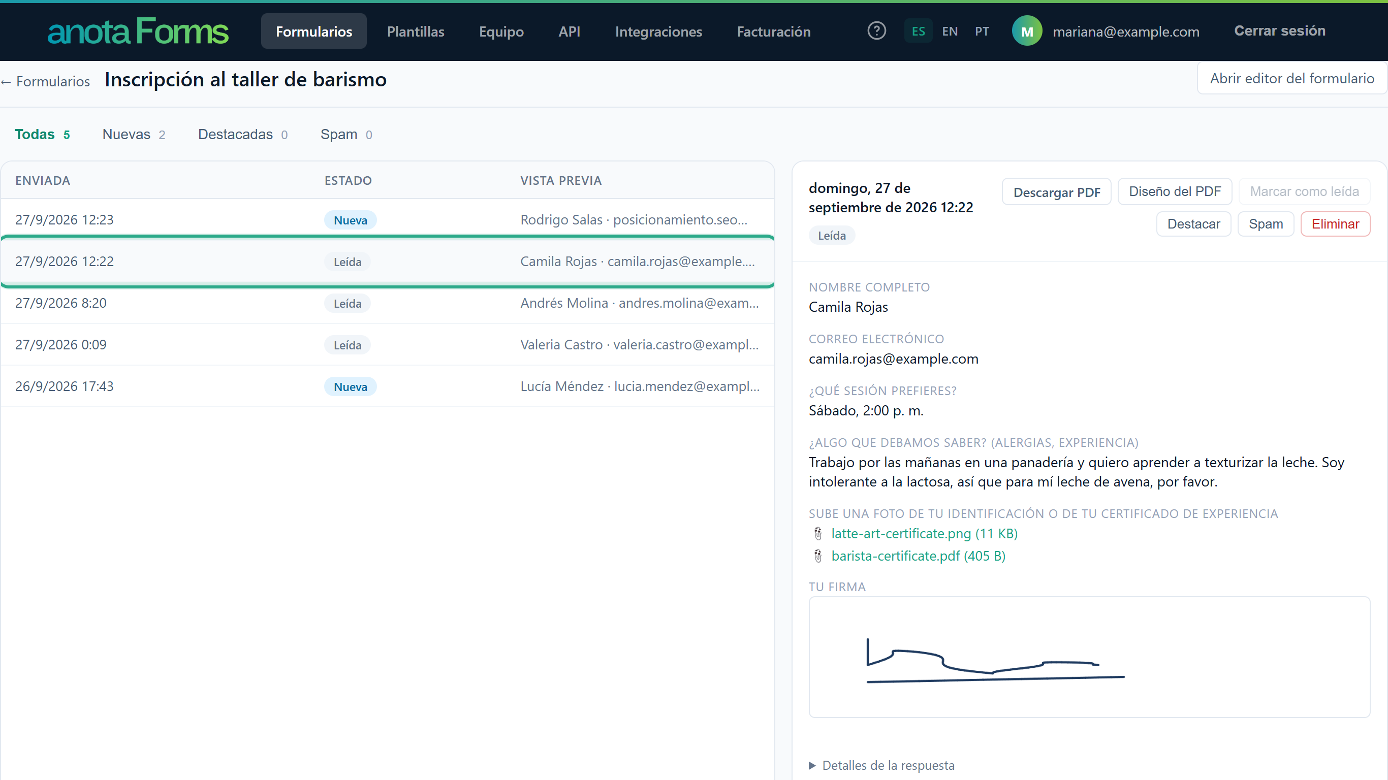
Task: Select the Lucía Méndez response row
Action: tap(388, 386)
